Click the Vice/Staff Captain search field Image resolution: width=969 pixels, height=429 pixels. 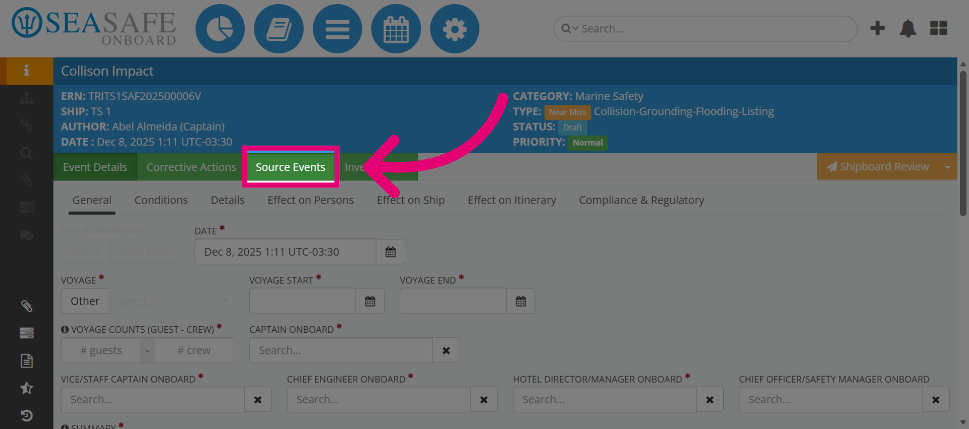pos(153,400)
